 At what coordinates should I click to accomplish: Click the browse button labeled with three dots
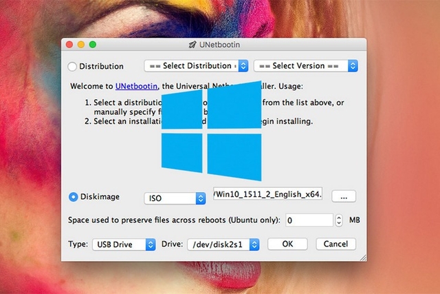click(344, 196)
